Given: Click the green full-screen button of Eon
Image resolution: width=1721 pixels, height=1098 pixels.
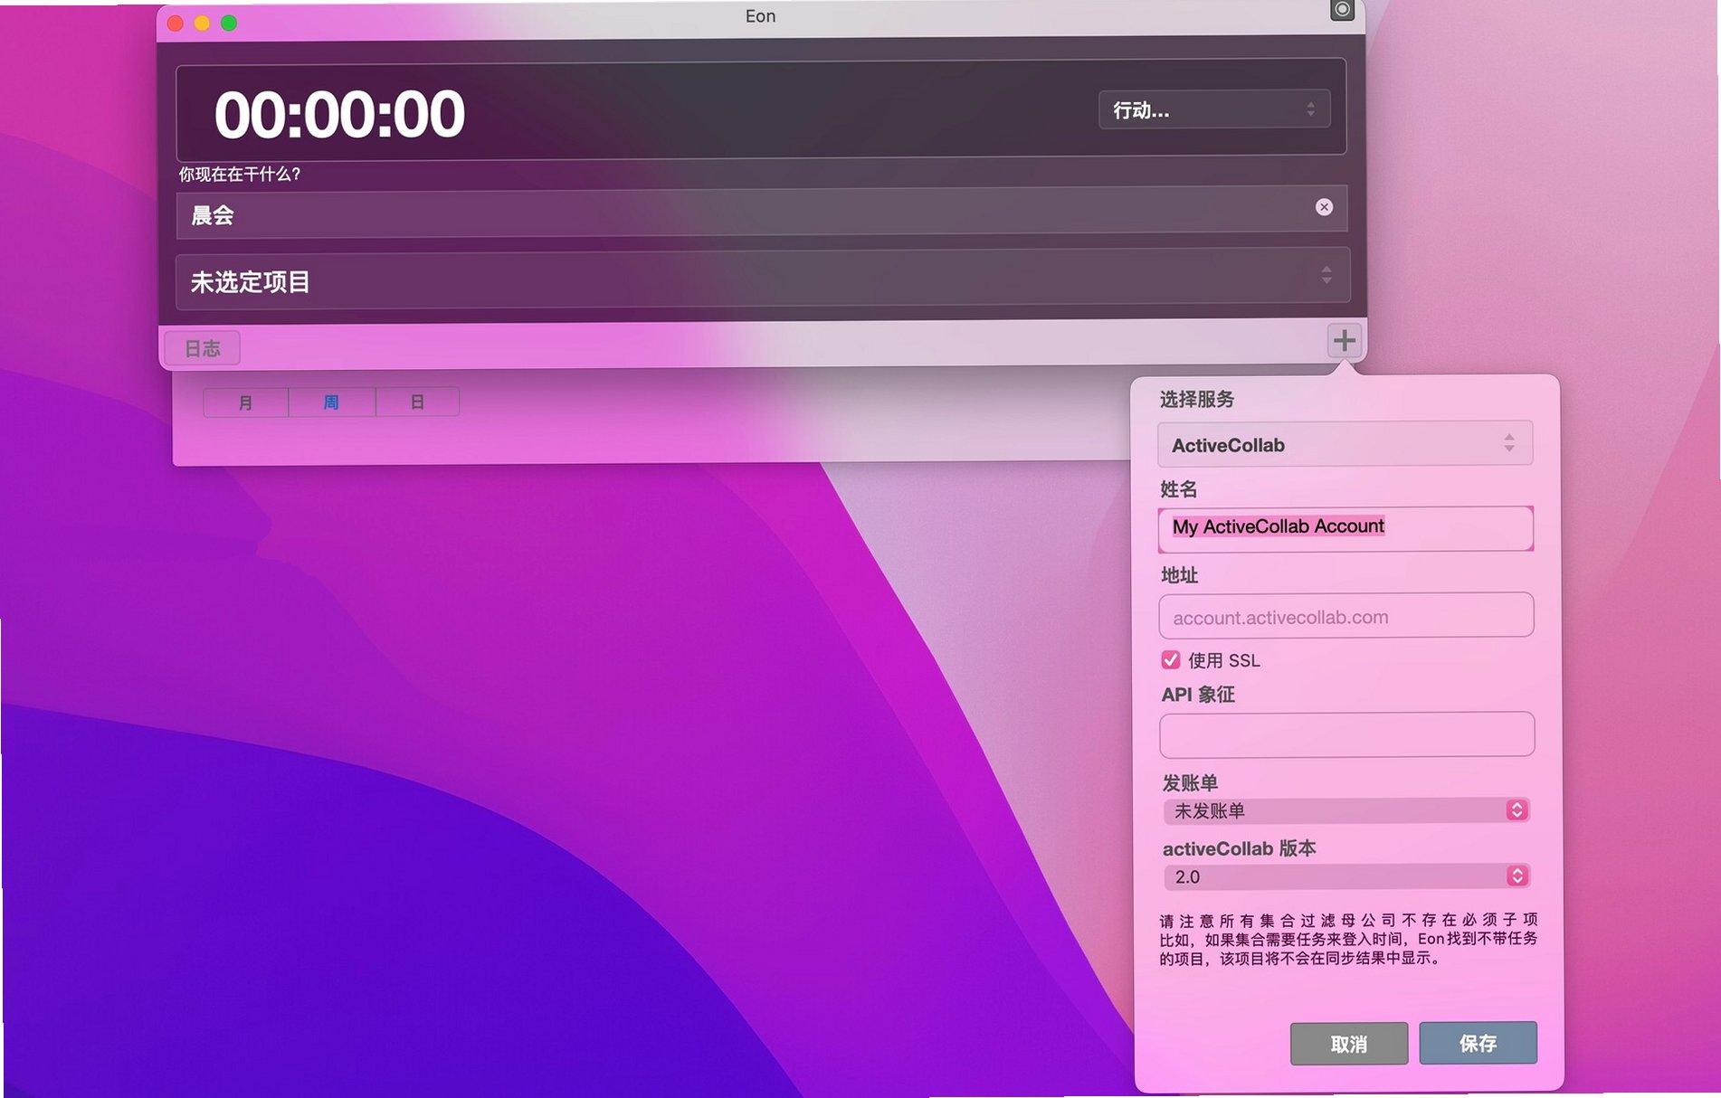Looking at the screenshot, I should tap(229, 24).
